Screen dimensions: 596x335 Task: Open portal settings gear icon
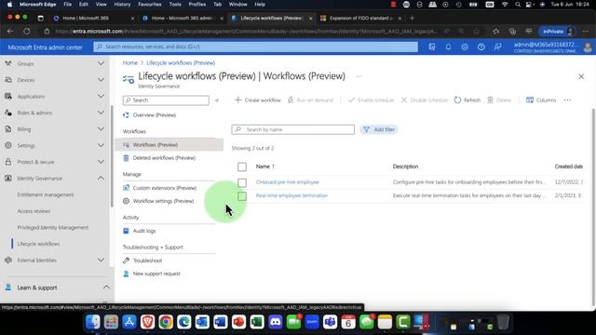(x=465, y=47)
